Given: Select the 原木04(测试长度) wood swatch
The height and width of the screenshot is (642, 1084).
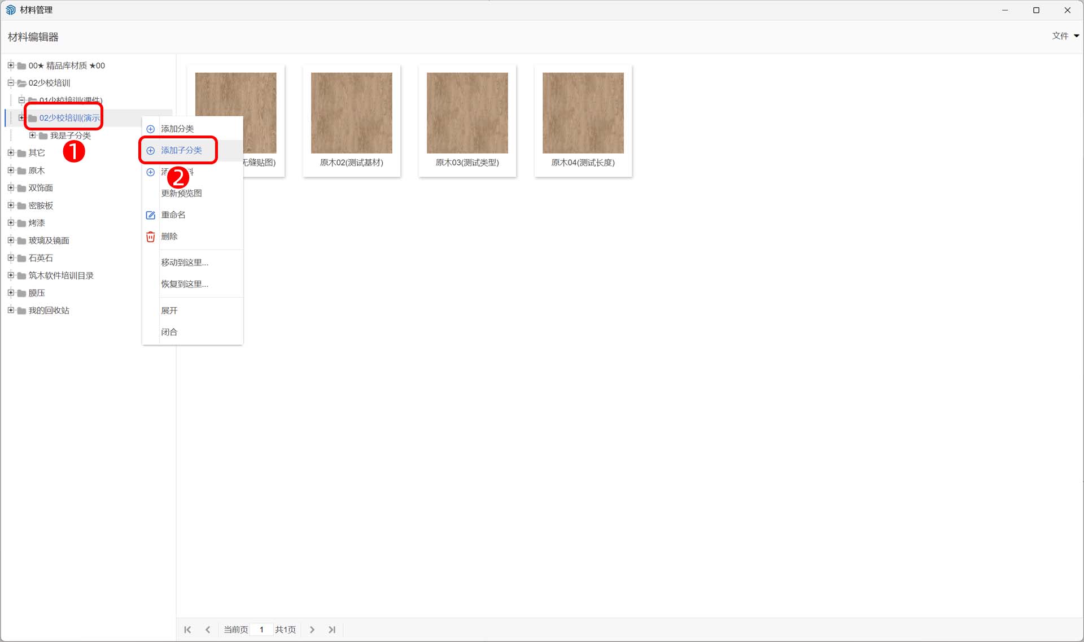Looking at the screenshot, I should coord(583,113).
